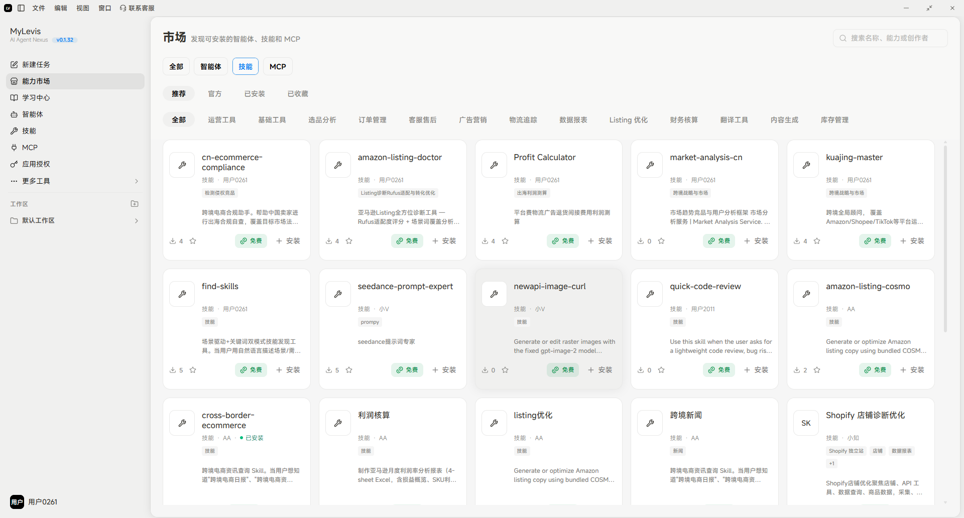
Task: Filter by 库存管理 category
Action: [x=834, y=120]
